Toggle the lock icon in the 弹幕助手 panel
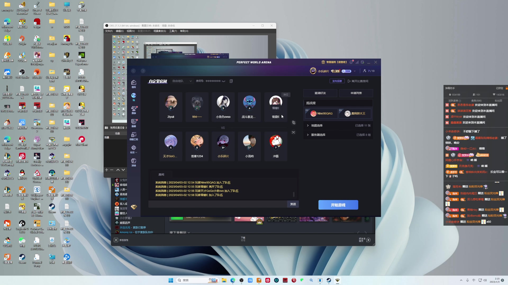 (x=506, y=88)
